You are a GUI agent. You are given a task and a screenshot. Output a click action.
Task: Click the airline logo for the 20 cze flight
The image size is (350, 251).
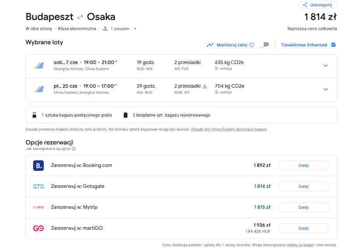pos(39,89)
